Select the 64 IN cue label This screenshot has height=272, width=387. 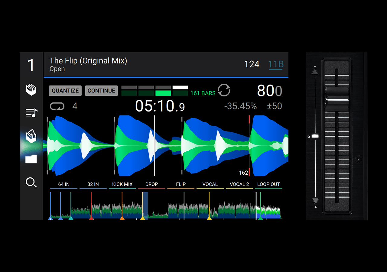[x=64, y=184]
